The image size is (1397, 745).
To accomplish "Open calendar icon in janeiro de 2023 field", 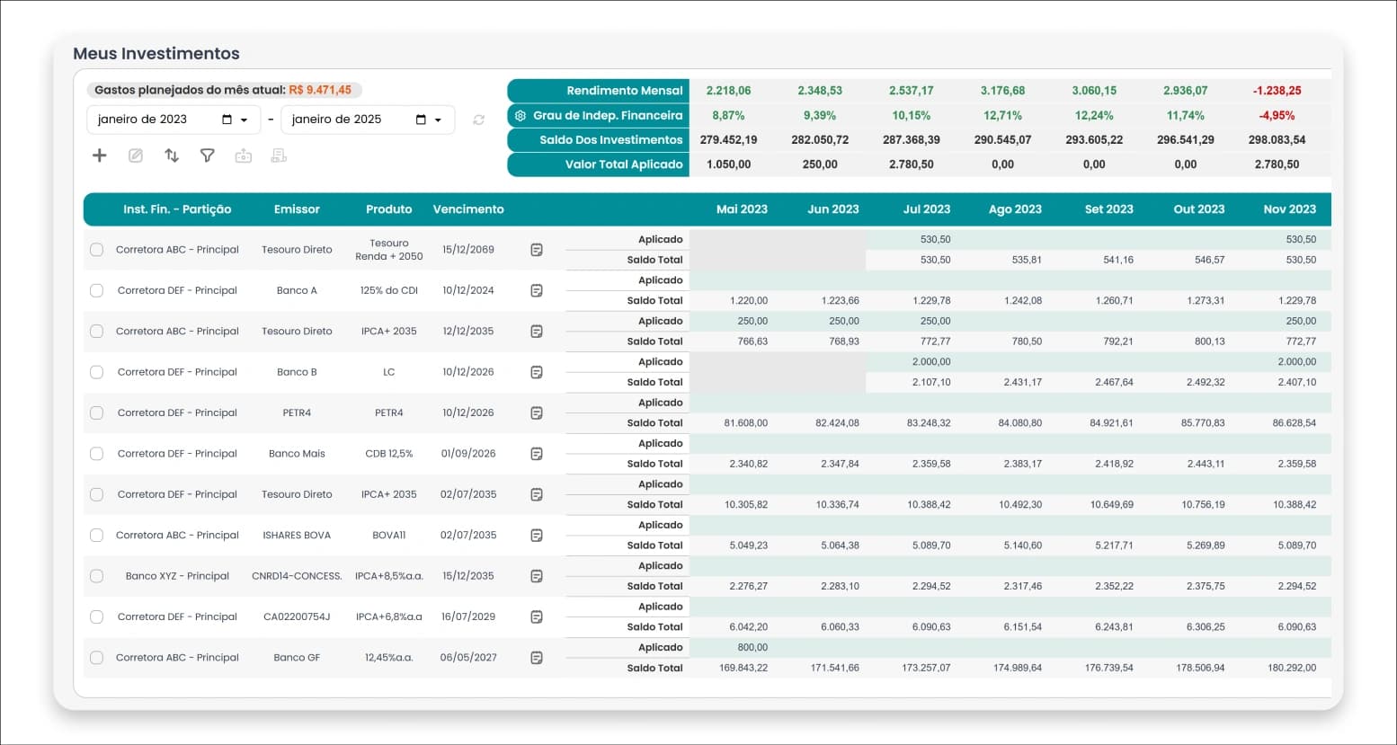I will pyautogui.click(x=227, y=120).
